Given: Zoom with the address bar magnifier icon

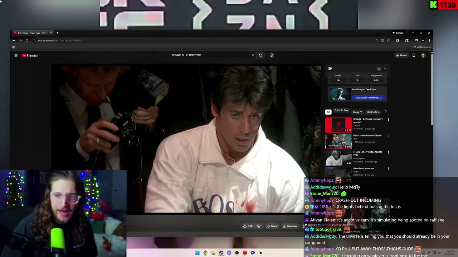Looking at the screenshot, I should pos(377,40).
